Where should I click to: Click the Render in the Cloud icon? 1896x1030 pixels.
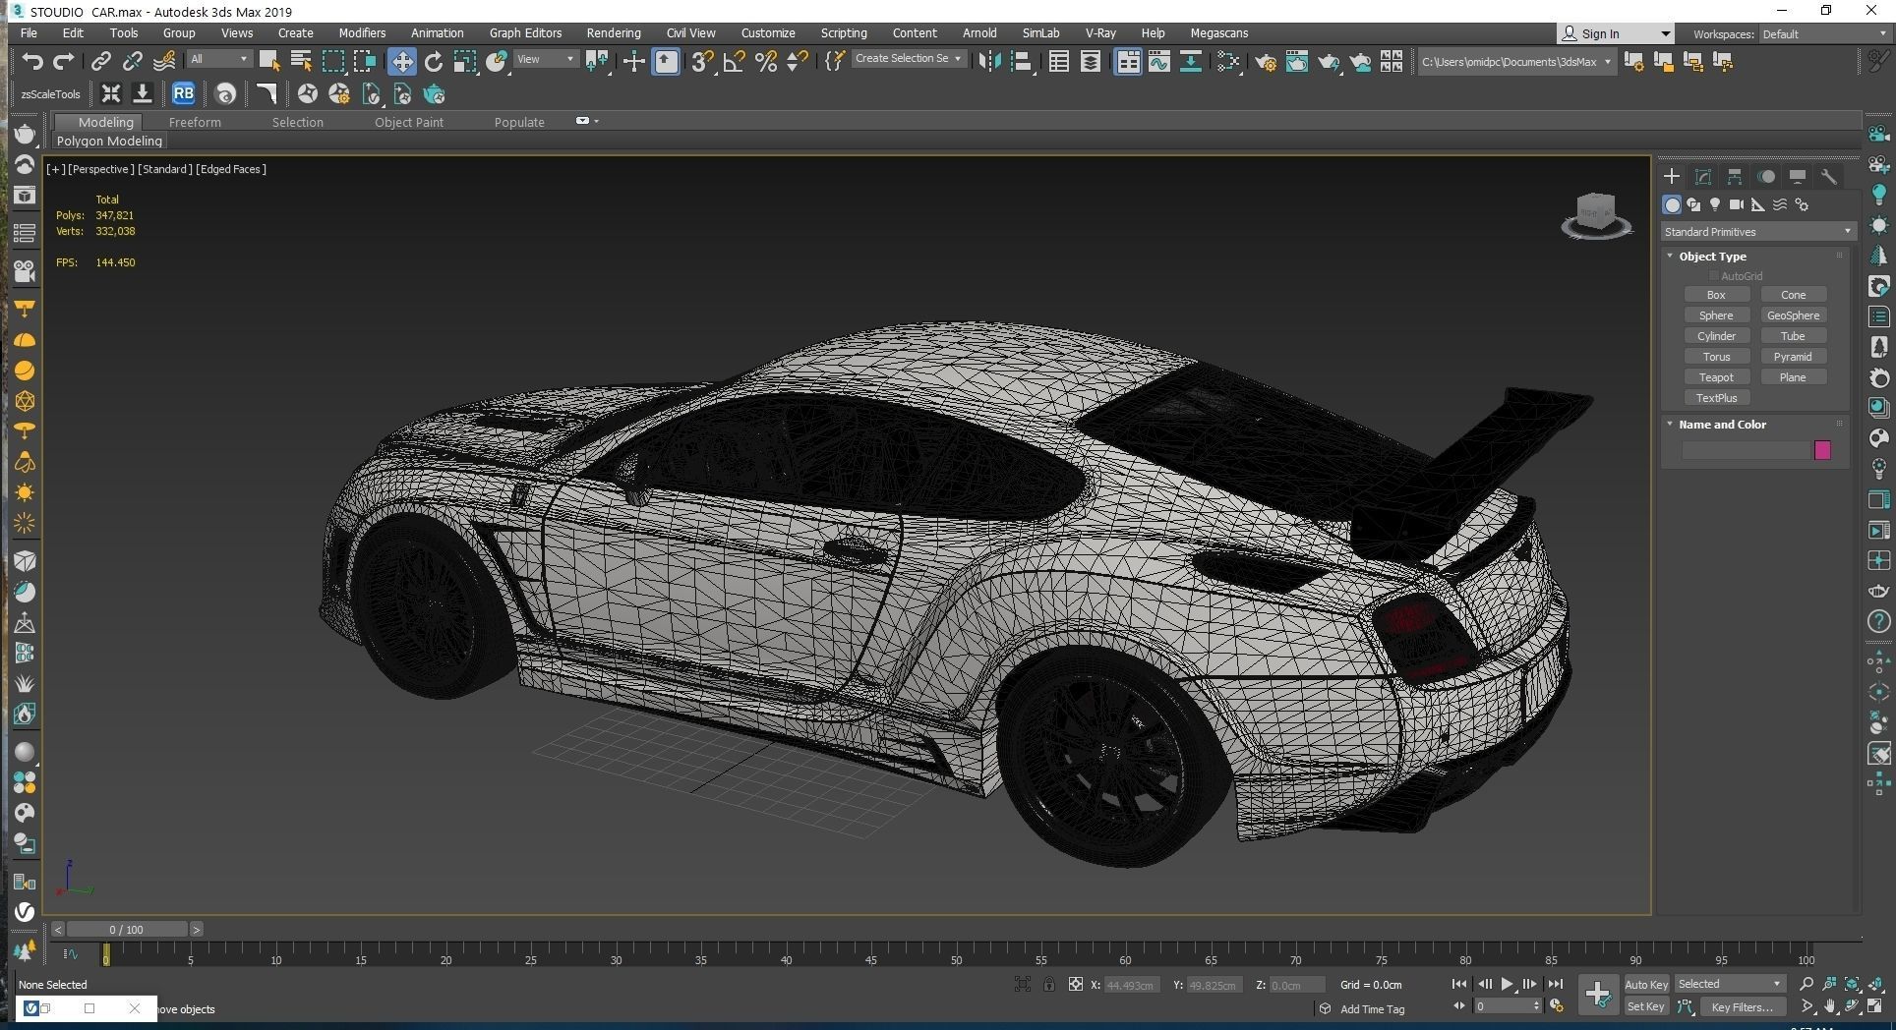click(1360, 61)
